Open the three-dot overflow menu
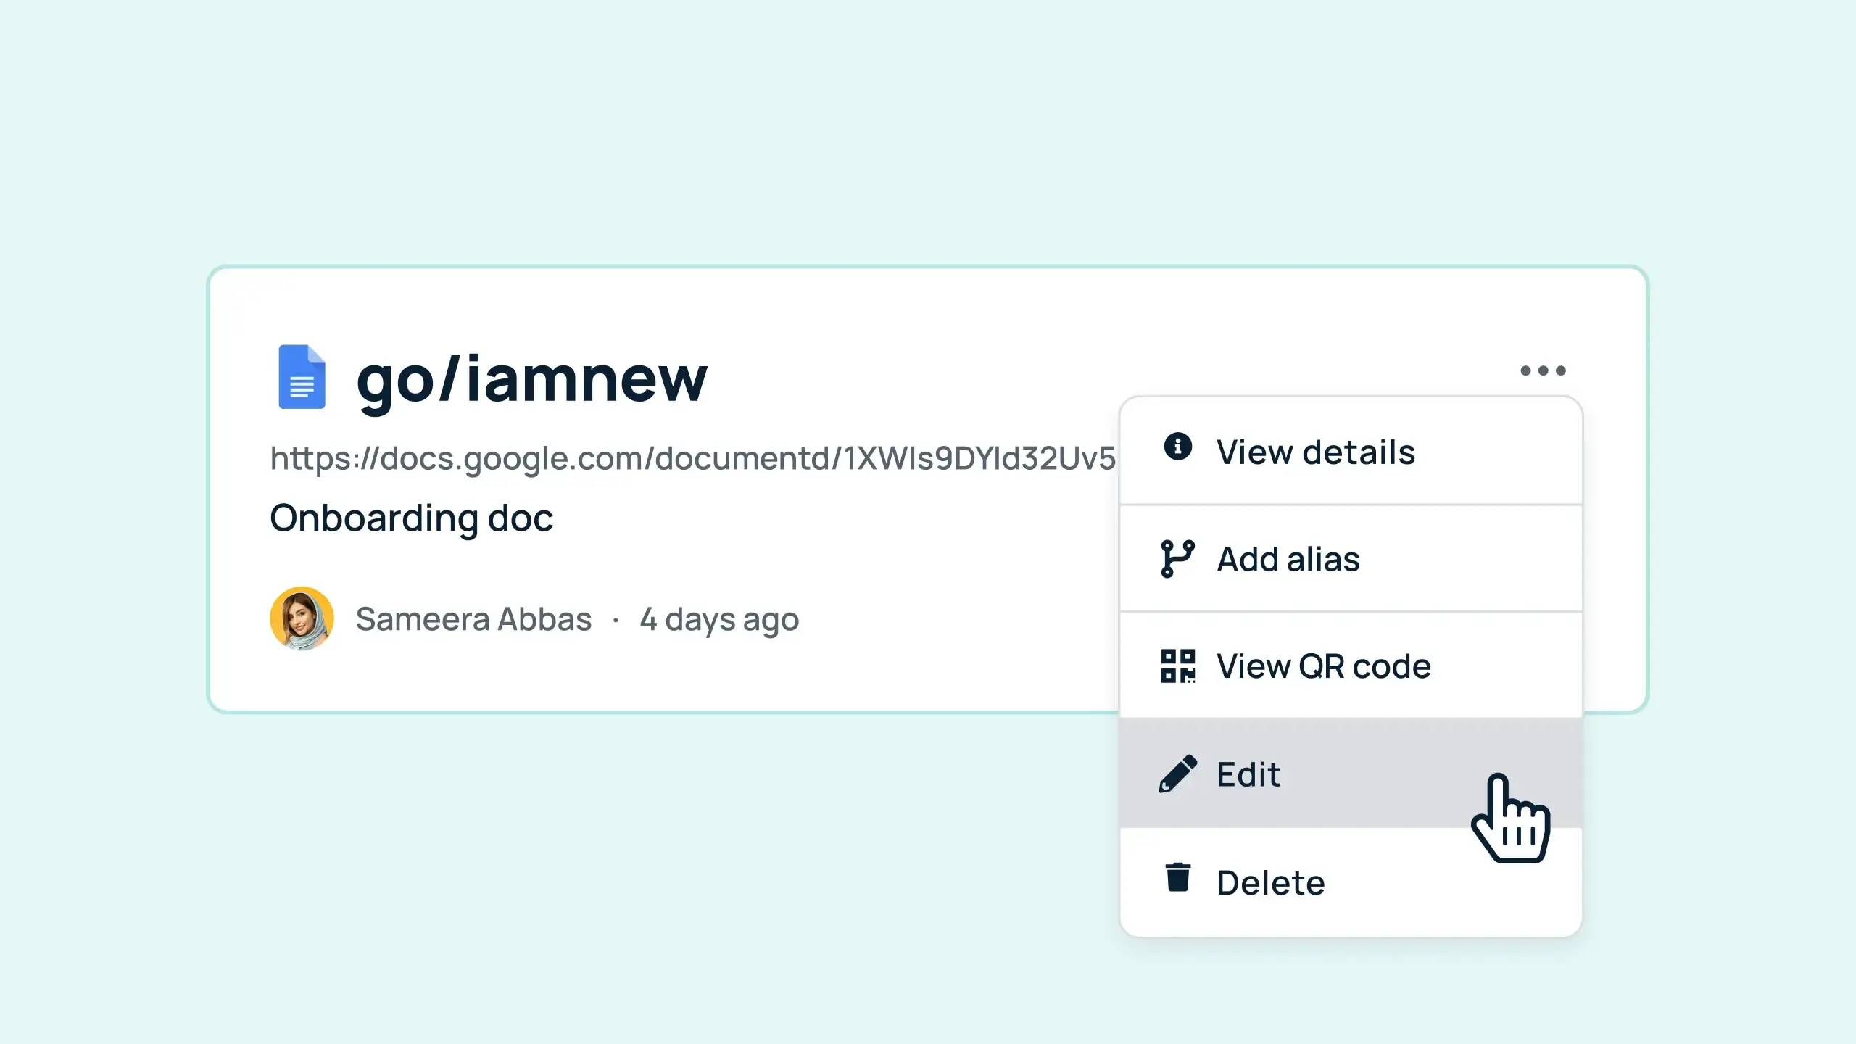This screenshot has height=1044, width=1856. (x=1544, y=370)
